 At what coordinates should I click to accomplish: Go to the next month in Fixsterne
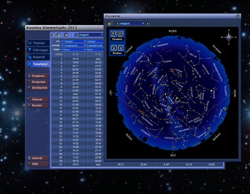(x=147, y=23)
